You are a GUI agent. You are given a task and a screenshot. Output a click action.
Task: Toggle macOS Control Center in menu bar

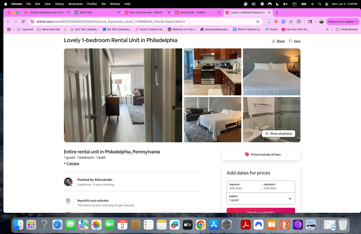coord(326,4)
